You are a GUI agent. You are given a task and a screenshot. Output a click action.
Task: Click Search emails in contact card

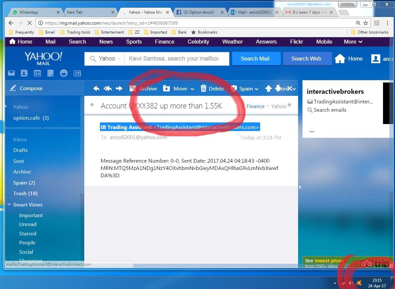tap(327, 110)
